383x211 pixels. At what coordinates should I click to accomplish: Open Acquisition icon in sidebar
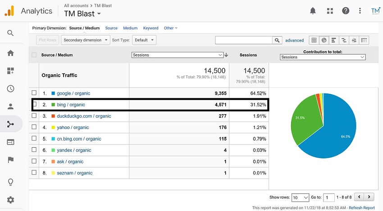point(10,124)
